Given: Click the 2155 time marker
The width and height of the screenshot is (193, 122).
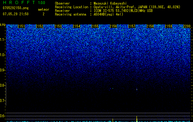Looking at the screenshot, I should (x=95, y=26).
